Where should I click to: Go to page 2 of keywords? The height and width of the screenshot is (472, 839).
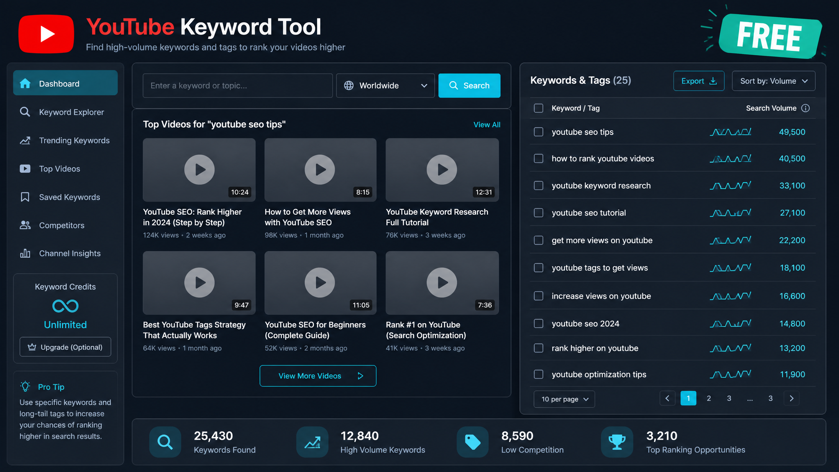709,398
